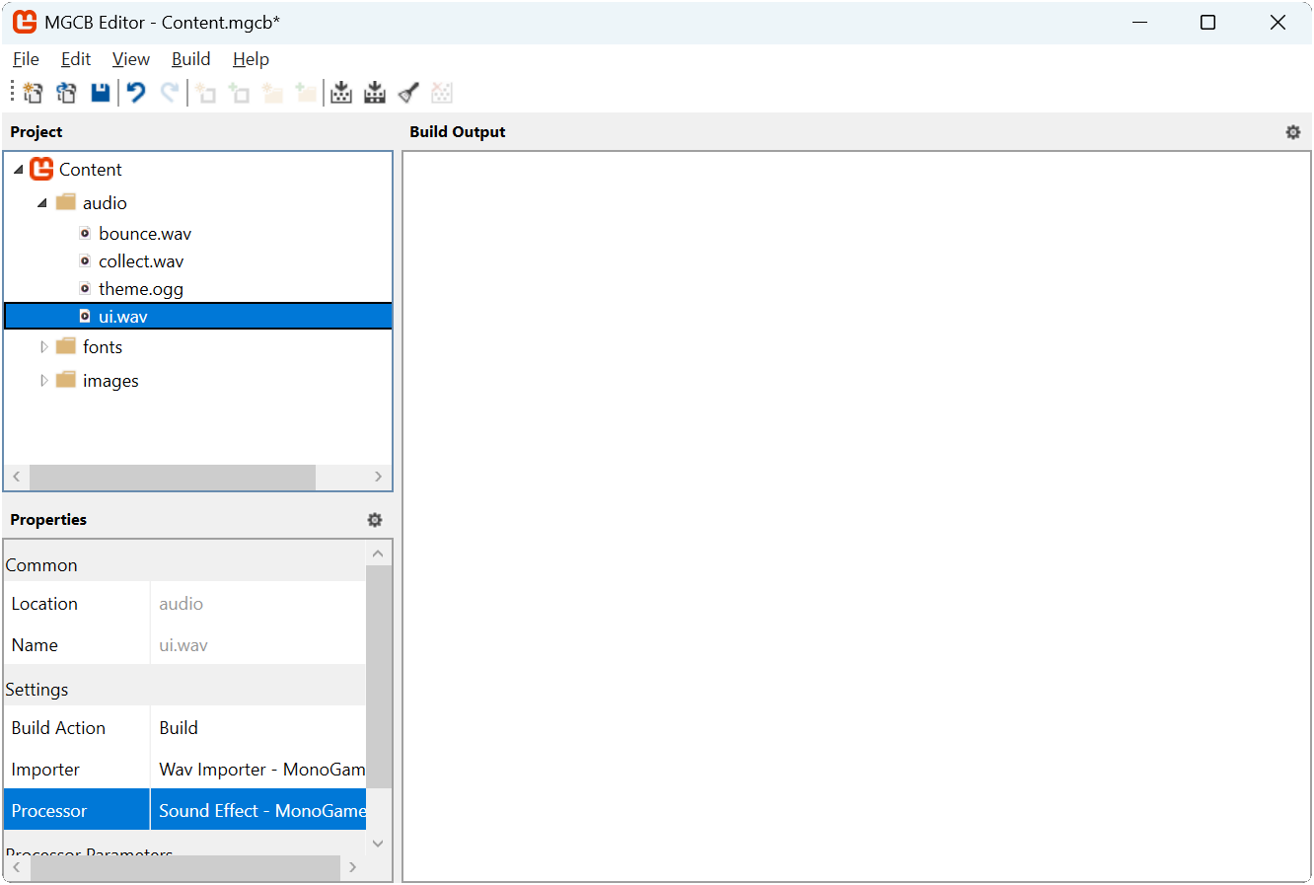Clean build output using the broom toolbar icon

point(407,92)
